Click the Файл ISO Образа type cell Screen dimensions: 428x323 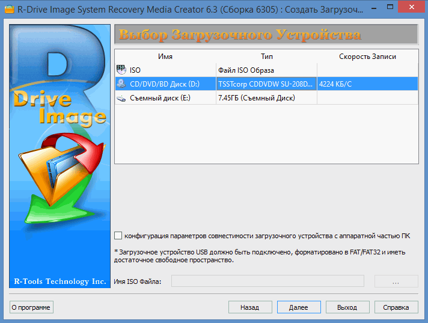click(x=266, y=70)
